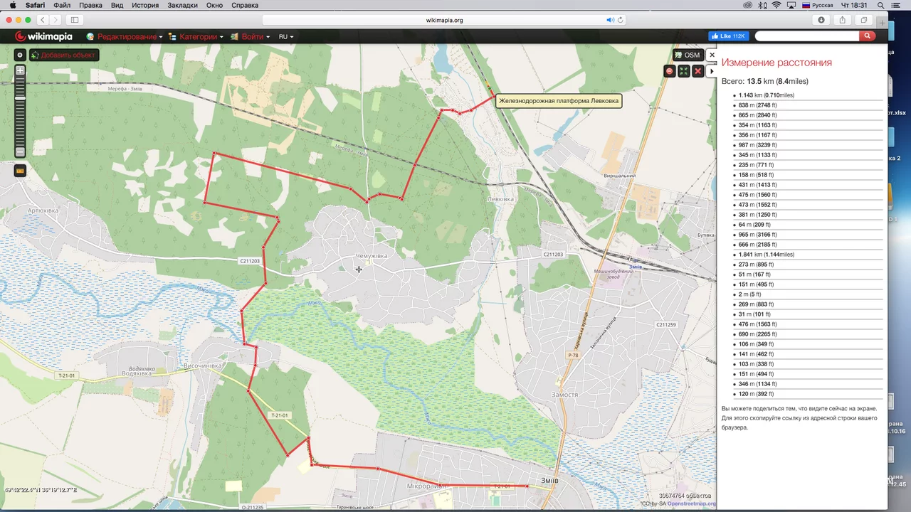The height and width of the screenshot is (512, 911).
Task: Open the Правка menu
Action: (90, 5)
